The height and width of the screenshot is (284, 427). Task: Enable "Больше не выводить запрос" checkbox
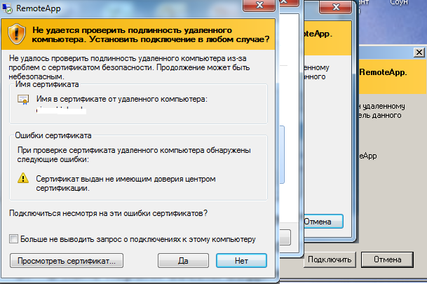pyautogui.click(x=13, y=239)
